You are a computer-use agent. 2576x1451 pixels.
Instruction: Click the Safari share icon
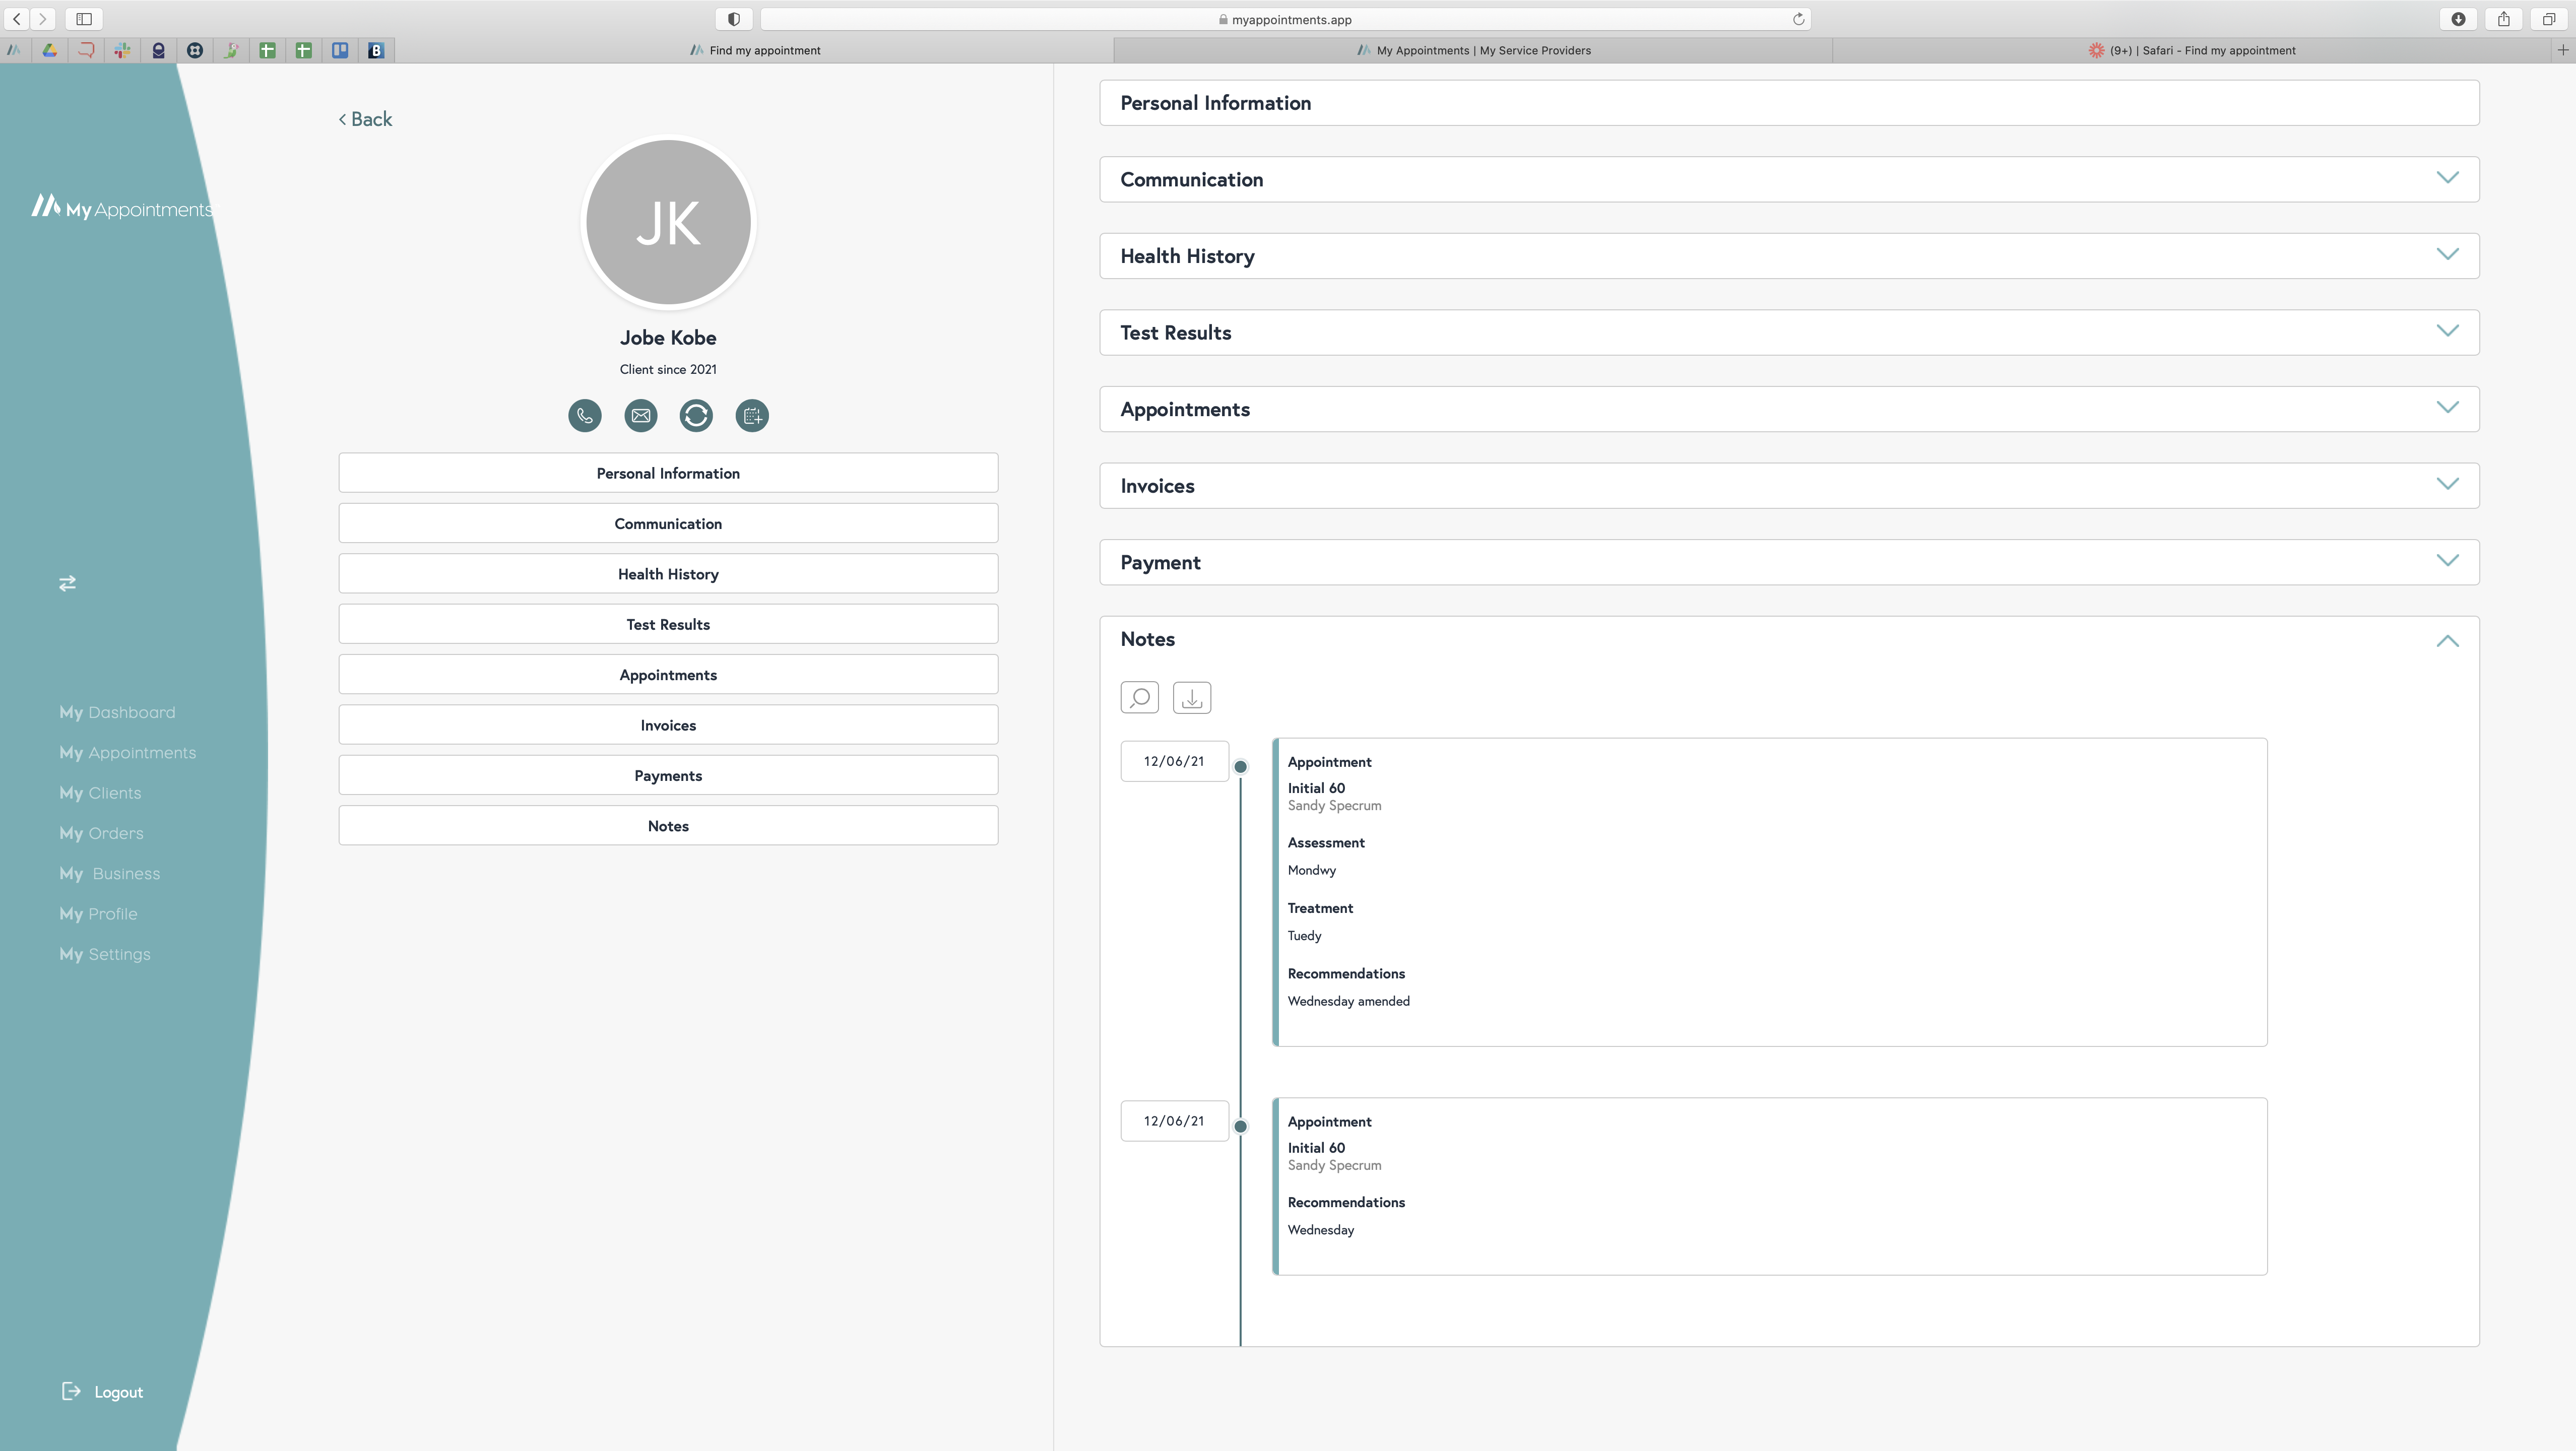[x=2503, y=19]
